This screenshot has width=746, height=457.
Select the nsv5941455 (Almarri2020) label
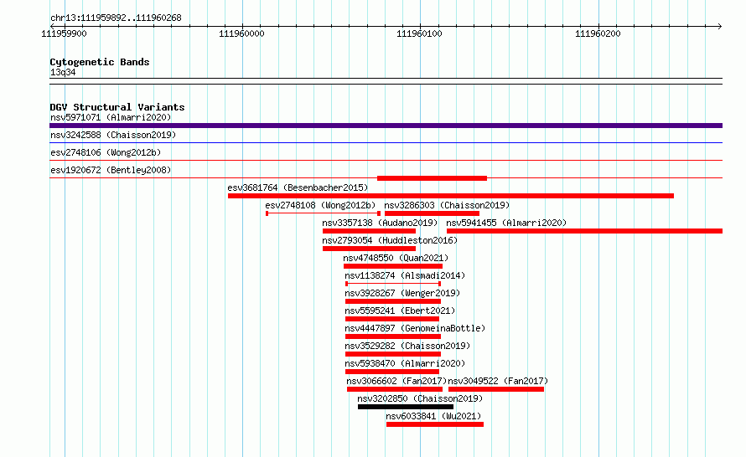(506, 223)
